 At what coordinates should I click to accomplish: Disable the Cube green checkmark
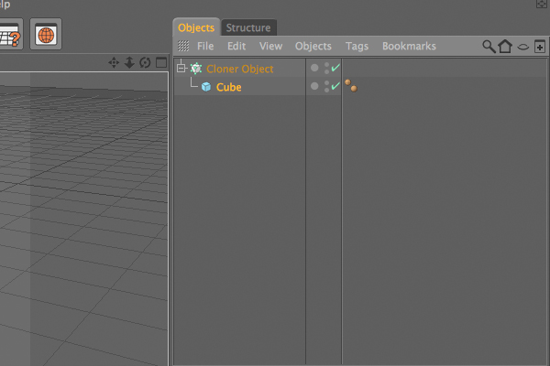(x=335, y=86)
